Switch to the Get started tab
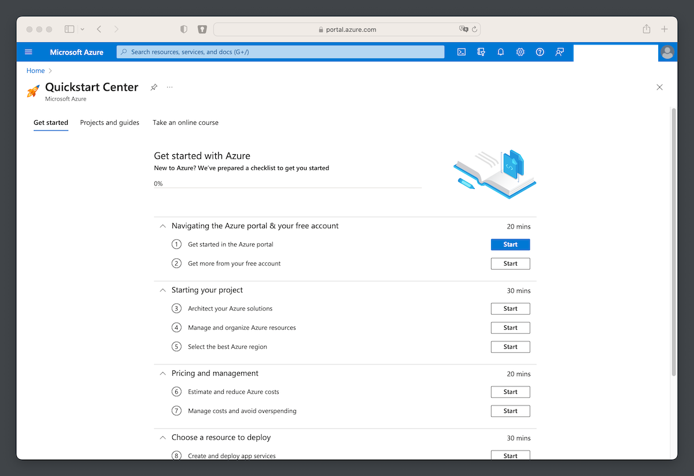Image resolution: width=694 pixels, height=476 pixels. click(51, 122)
